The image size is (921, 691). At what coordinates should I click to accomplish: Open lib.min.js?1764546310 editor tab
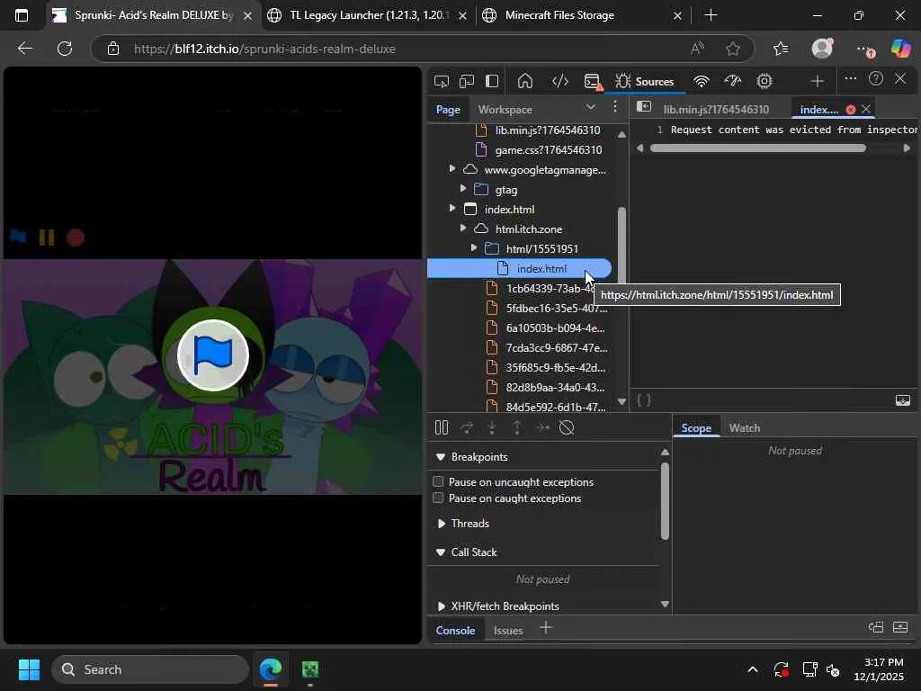(716, 109)
